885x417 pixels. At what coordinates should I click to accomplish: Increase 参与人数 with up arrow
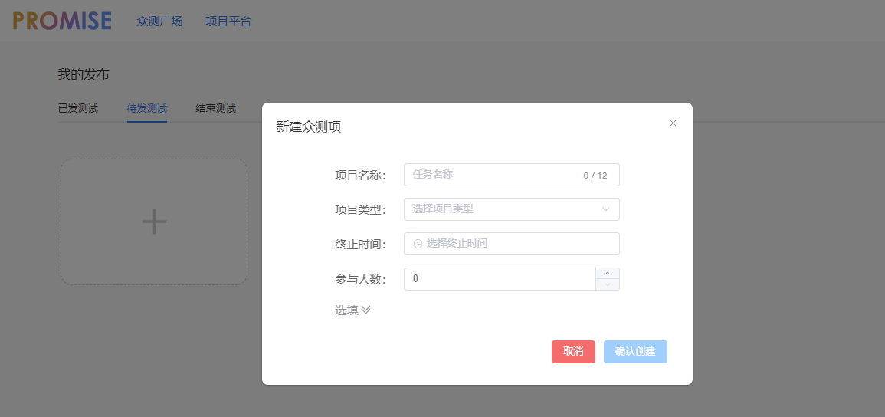608,273
